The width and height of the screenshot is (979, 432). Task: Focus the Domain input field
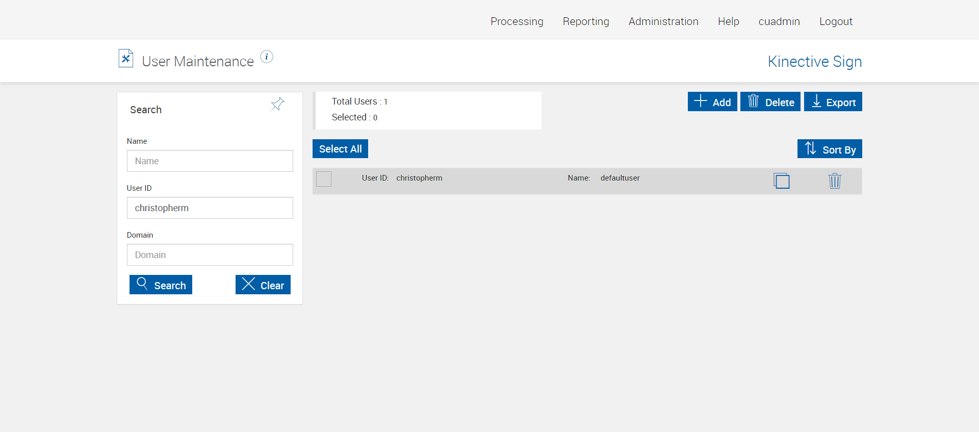point(210,255)
